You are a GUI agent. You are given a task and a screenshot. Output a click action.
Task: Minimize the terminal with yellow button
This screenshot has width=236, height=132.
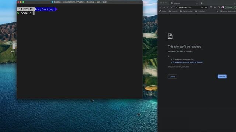[21, 2]
